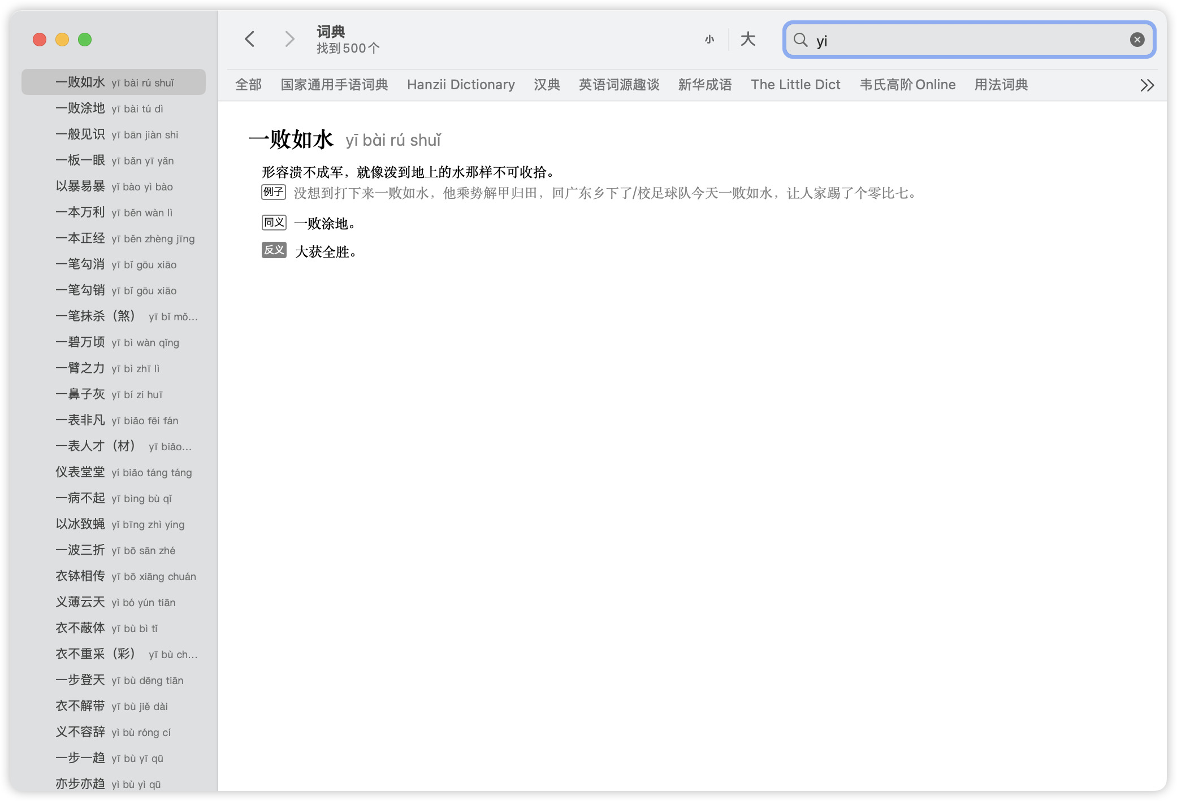
Task: Increase text size with large 大 button
Action: [748, 40]
